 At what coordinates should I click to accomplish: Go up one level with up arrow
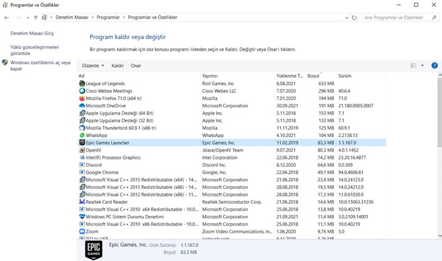[x=36, y=18]
